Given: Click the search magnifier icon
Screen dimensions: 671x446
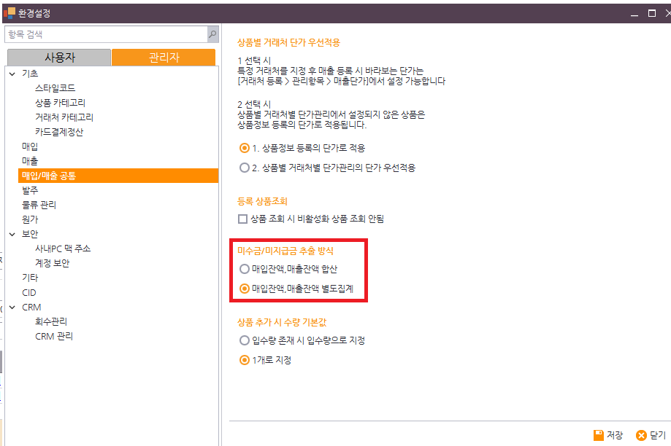Looking at the screenshot, I should tap(212, 34).
